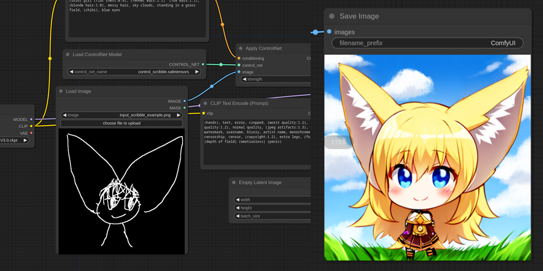This screenshot has height=271, width=543.
Task: Edit the filename_prefix ComfyUI field
Action: coord(427,43)
